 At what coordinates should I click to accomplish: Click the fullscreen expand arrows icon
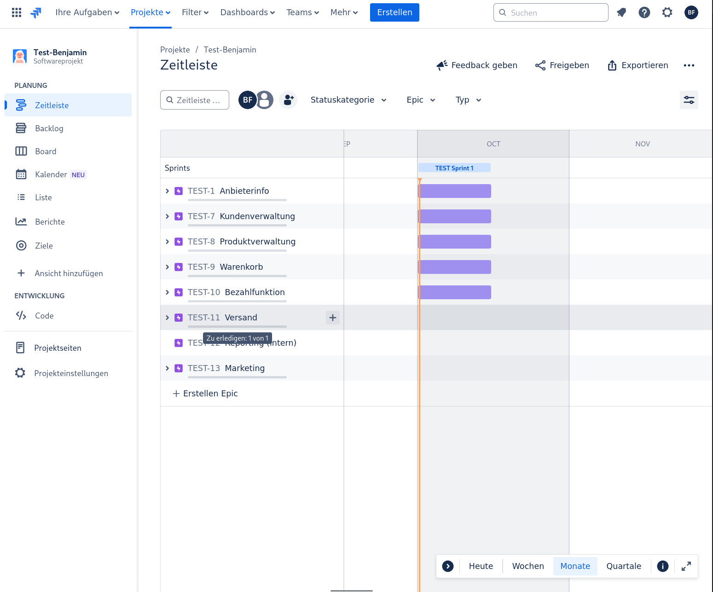(x=686, y=566)
